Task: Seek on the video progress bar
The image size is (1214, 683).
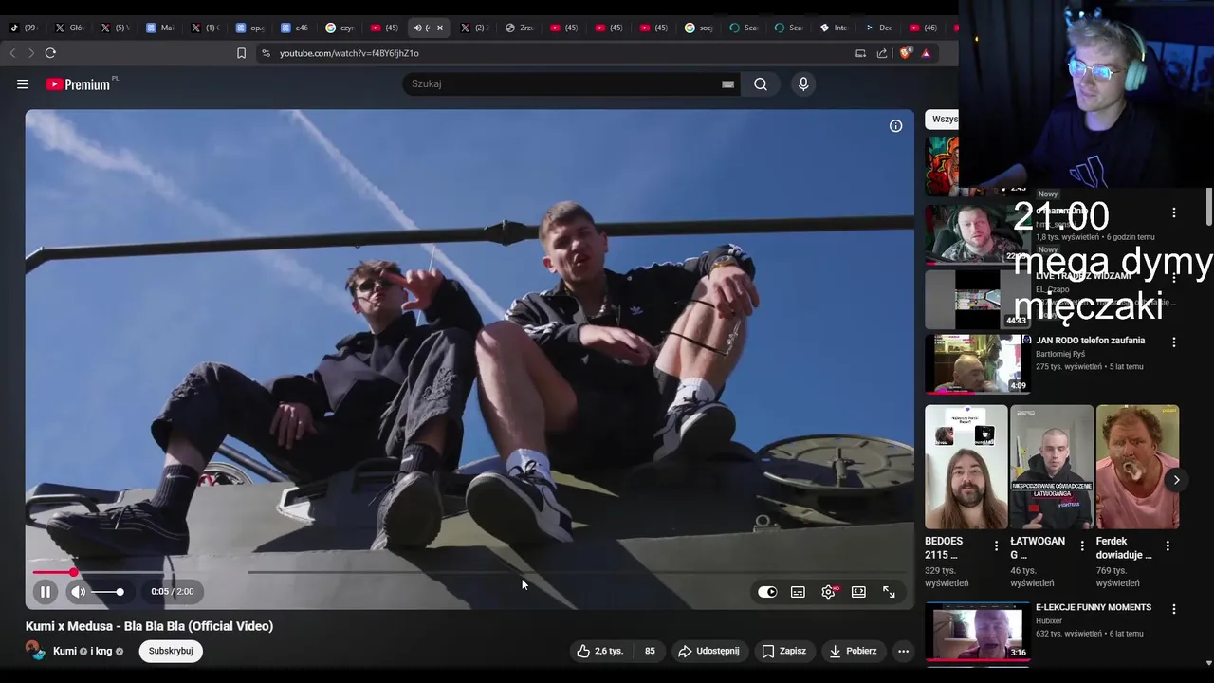Action: coord(469,572)
